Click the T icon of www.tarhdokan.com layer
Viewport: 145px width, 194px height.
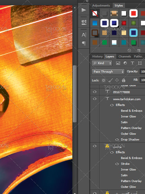pos(107,98)
